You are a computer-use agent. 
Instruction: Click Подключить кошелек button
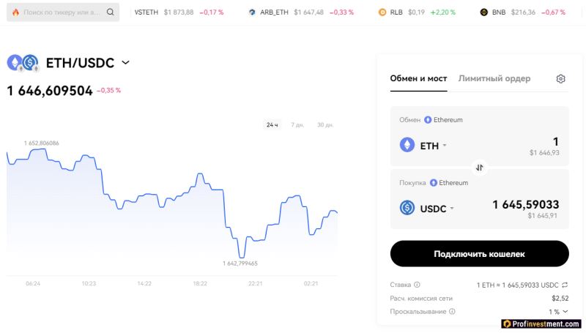tap(480, 254)
